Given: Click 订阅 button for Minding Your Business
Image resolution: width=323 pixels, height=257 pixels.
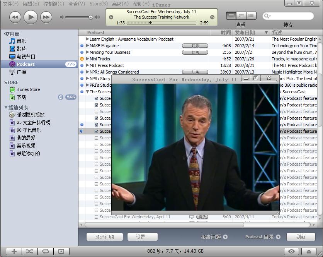Looking at the screenshot, I should (x=195, y=52).
